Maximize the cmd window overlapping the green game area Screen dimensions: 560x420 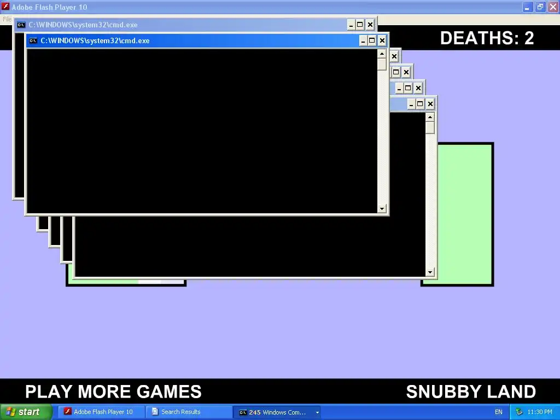[420, 104]
